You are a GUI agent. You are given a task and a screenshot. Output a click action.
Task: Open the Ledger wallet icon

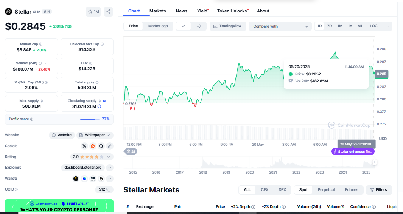(x=93, y=179)
